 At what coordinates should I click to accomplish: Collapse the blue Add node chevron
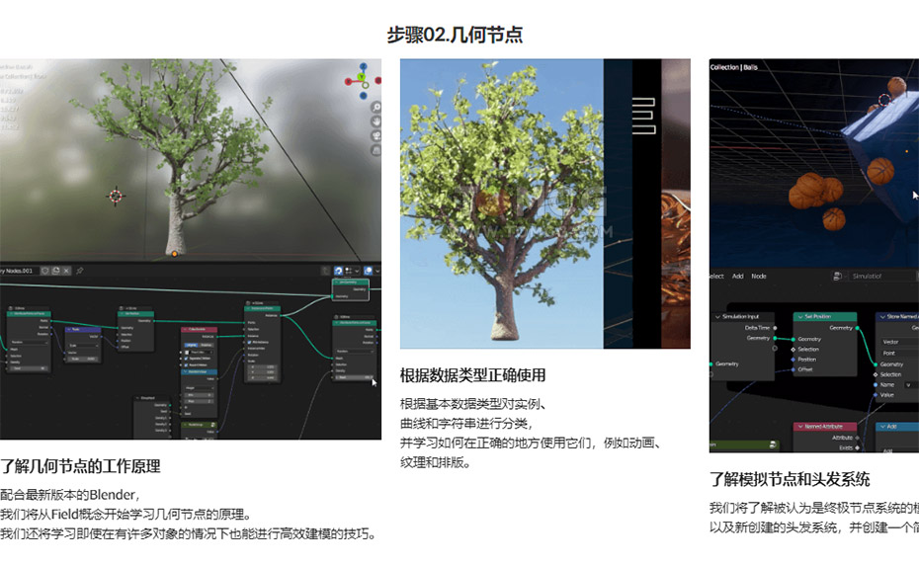pos(882,427)
